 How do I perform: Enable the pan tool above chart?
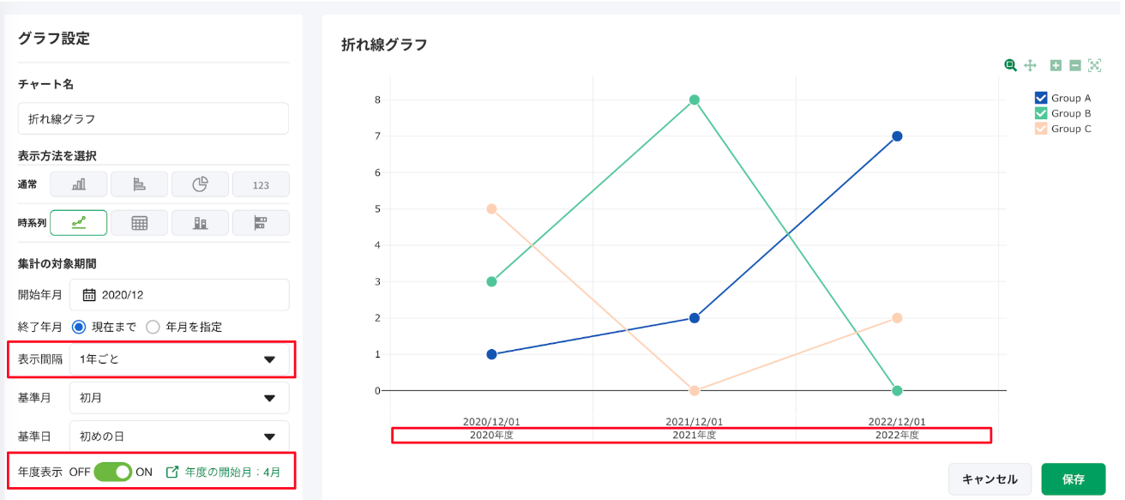(1031, 65)
